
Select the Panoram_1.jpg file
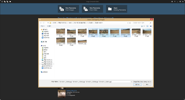(x=82, y=42)
